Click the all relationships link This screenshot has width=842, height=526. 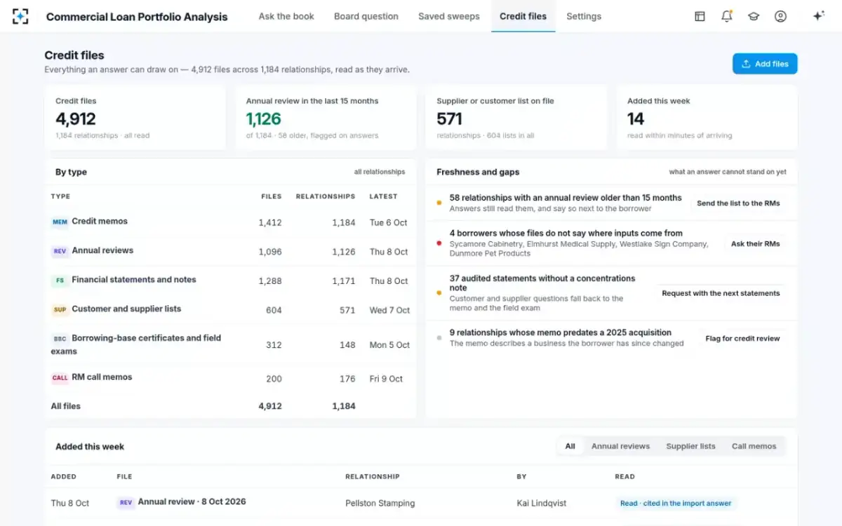pos(380,172)
